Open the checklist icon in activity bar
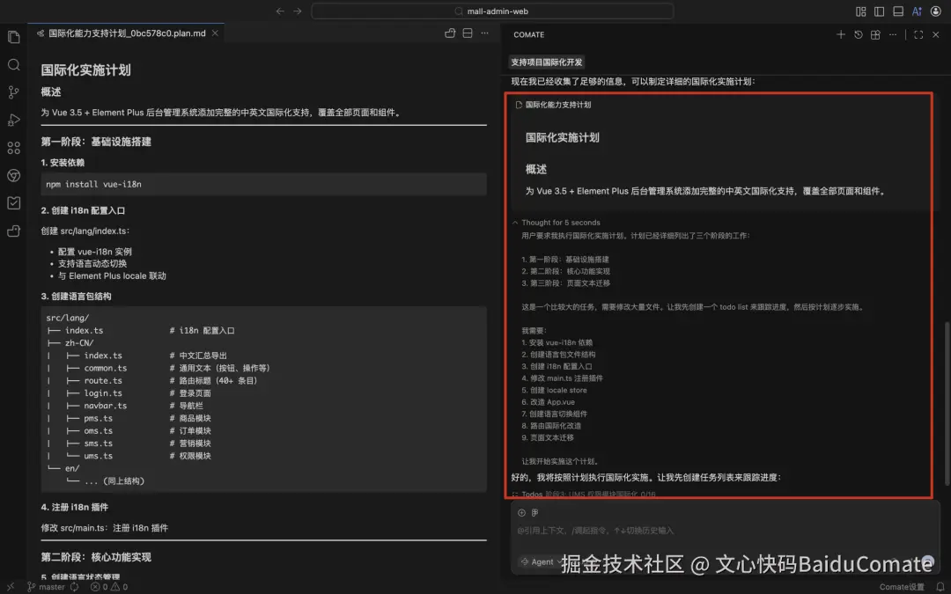The width and height of the screenshot is (951, 594). click(13, 203)
